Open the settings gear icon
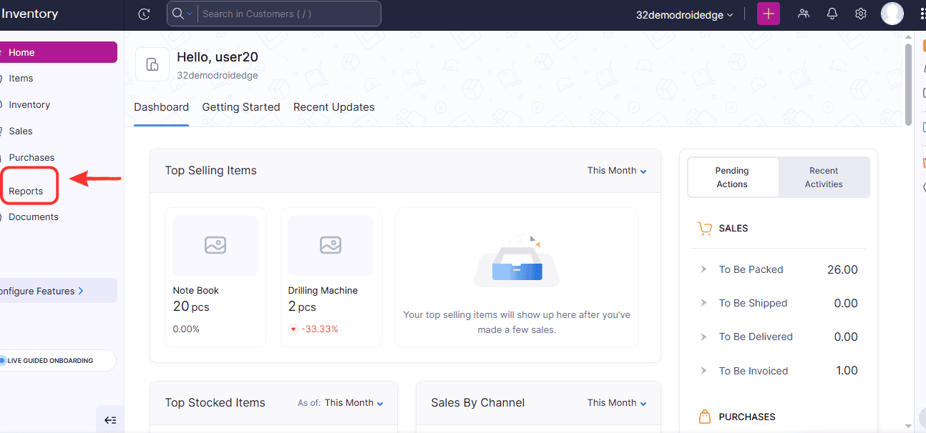 tap(861, 14)
